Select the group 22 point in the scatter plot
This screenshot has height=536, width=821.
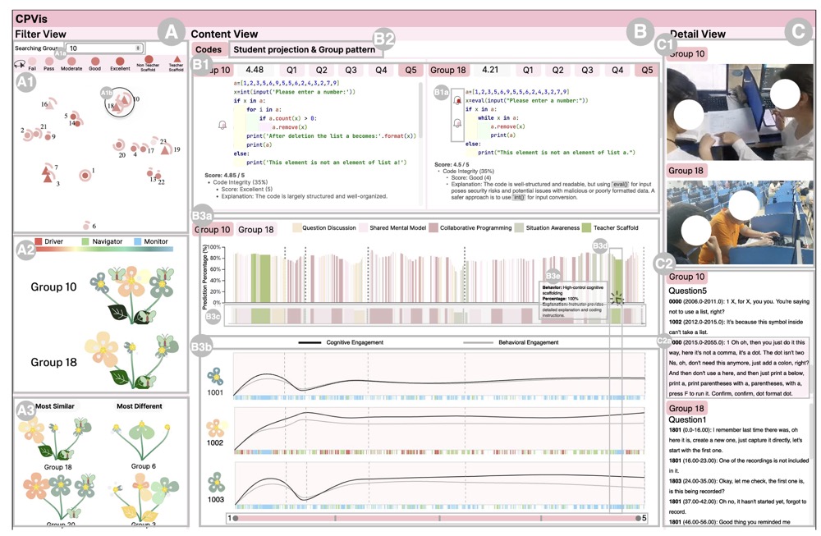[x=158, y=176]
